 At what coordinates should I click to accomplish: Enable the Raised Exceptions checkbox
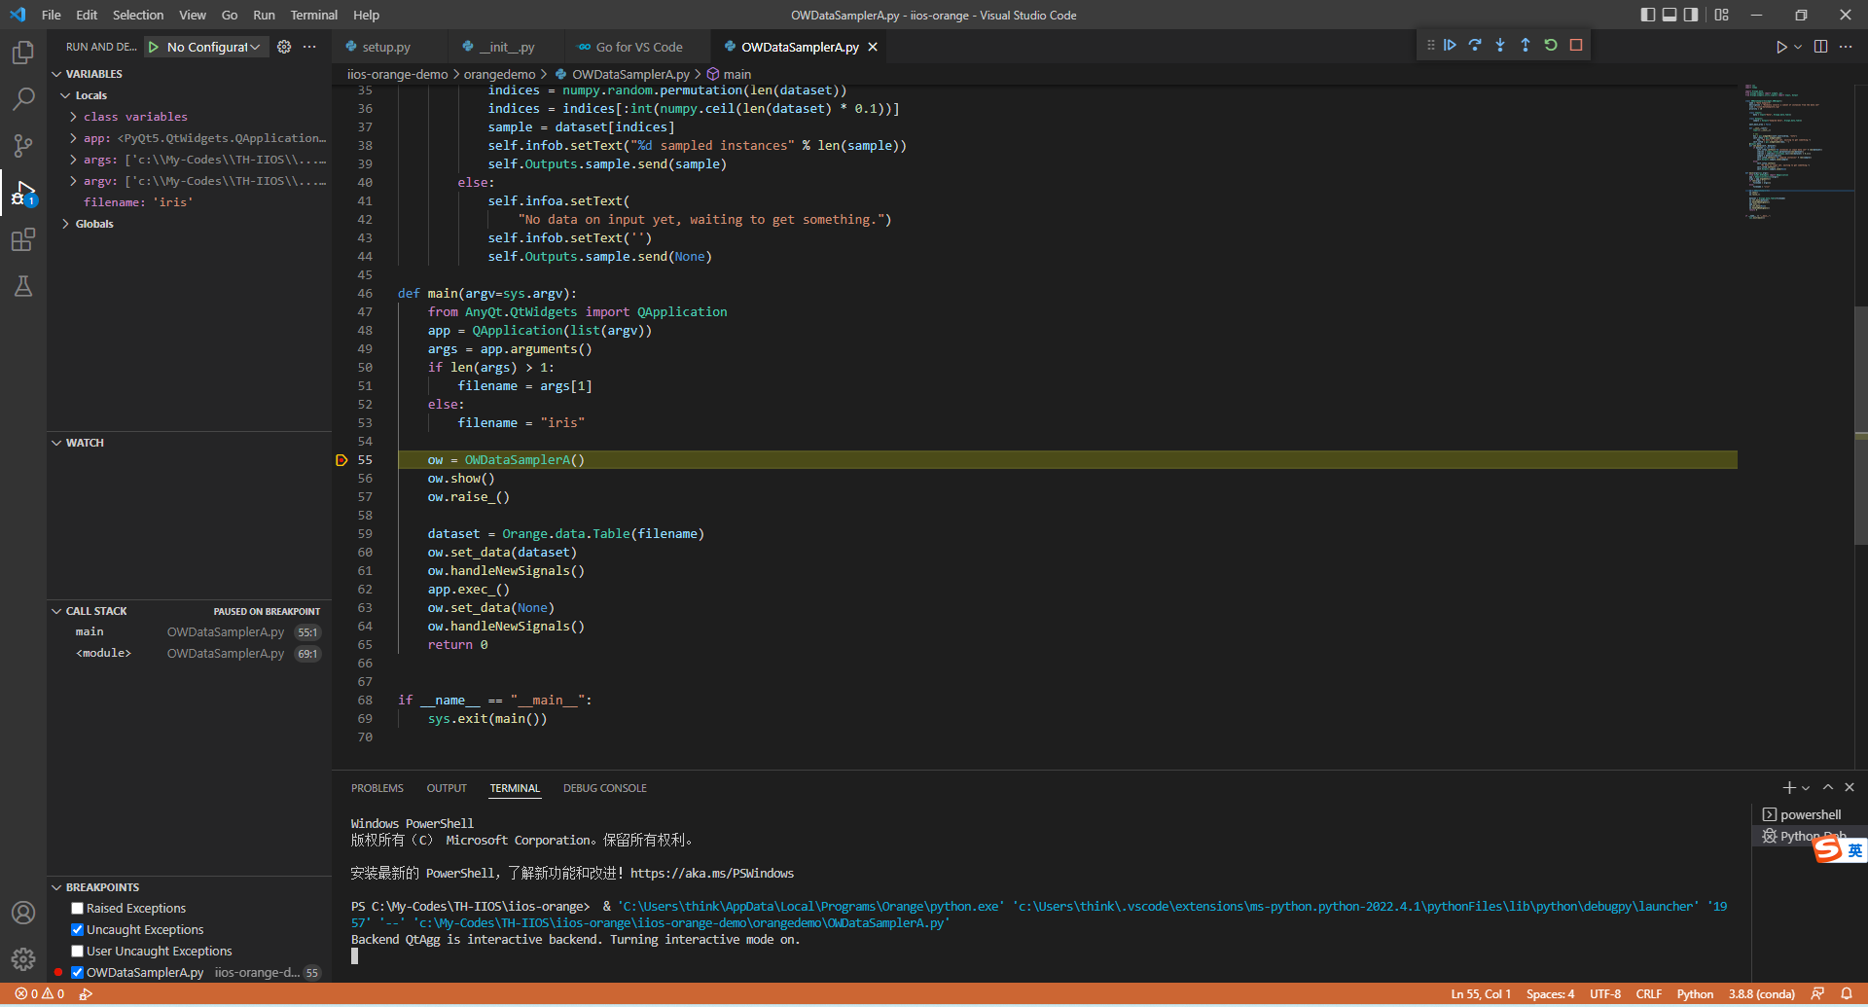[77, 909]
